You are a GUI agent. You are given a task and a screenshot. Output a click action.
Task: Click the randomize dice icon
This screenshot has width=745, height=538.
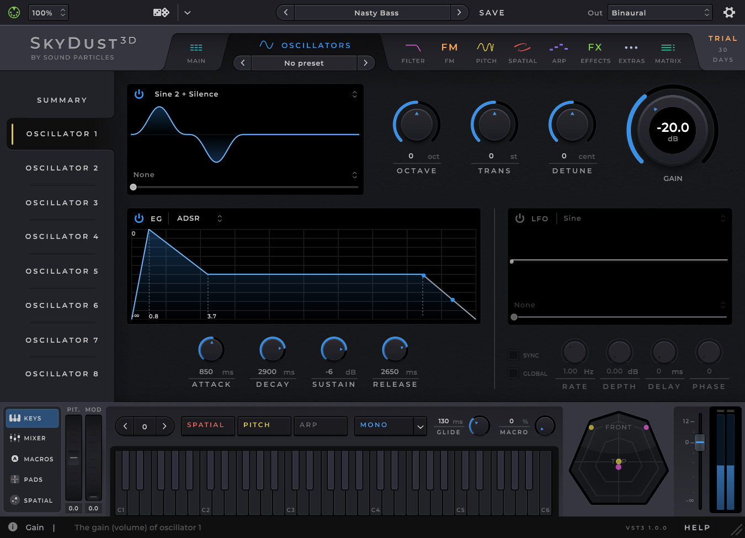coord(161,12)
